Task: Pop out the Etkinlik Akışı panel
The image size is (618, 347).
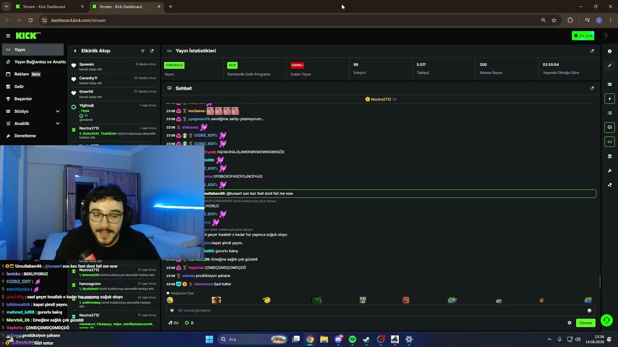Action: 152,51
